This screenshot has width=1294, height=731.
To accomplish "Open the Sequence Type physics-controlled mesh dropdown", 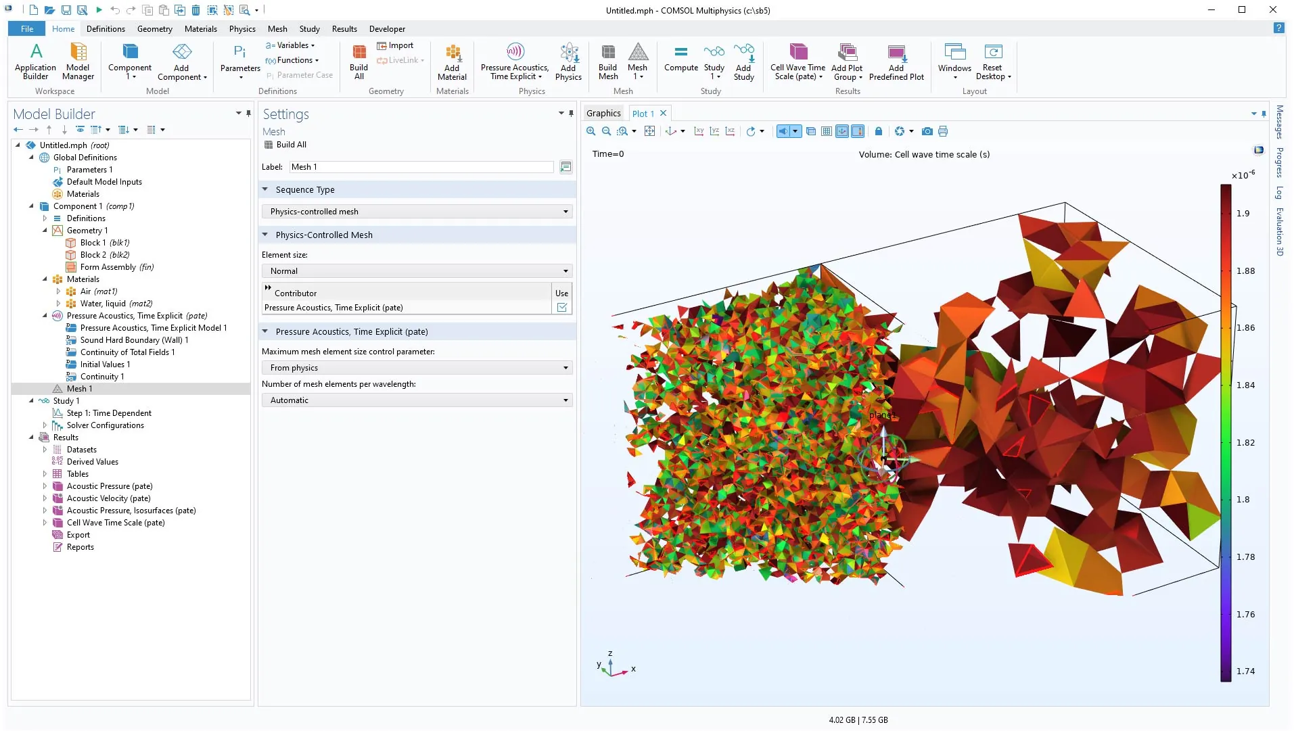I will (417, 212).
